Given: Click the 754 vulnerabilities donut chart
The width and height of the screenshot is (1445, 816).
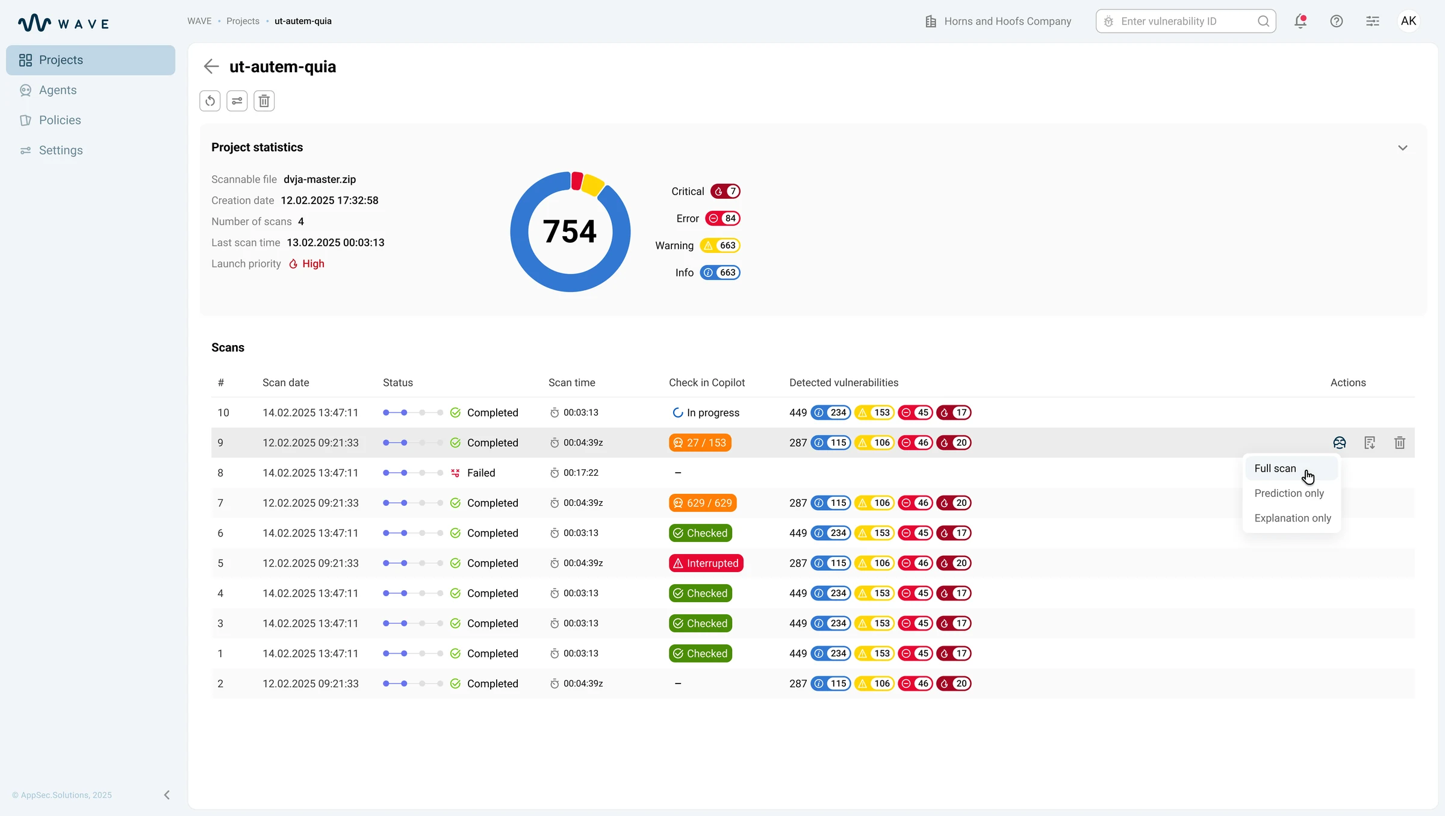Looking at the screenshot, I should click(570, 232).
